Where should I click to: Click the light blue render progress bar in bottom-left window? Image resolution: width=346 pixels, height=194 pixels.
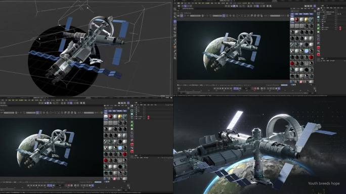point(98,182)
